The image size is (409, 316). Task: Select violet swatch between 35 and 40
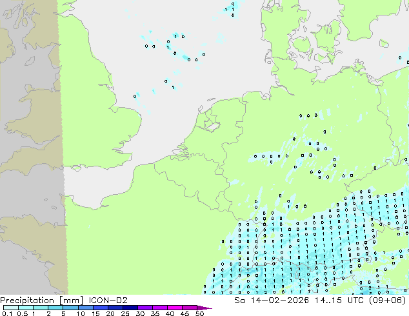point(160,308)
